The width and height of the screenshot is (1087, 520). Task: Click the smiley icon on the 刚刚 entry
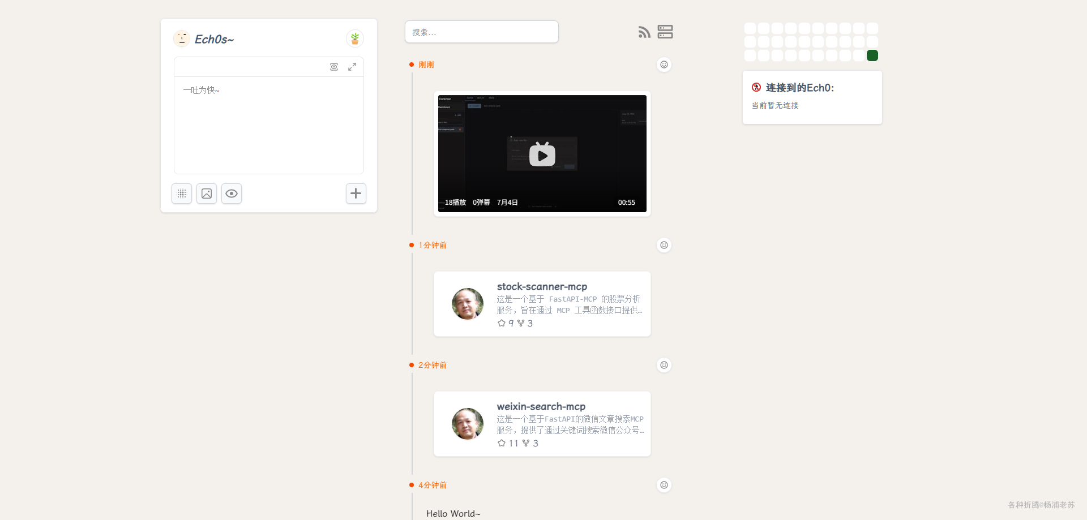(664, 65)
